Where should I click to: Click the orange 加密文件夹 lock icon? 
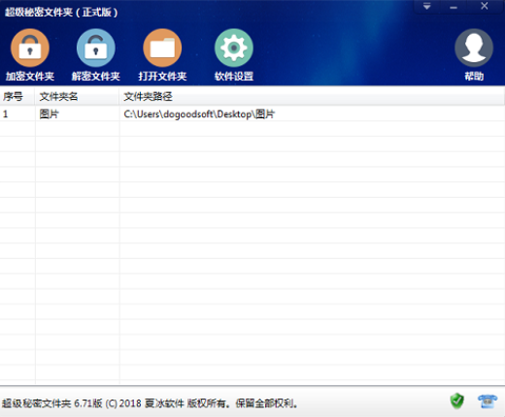tap(30, 48)
